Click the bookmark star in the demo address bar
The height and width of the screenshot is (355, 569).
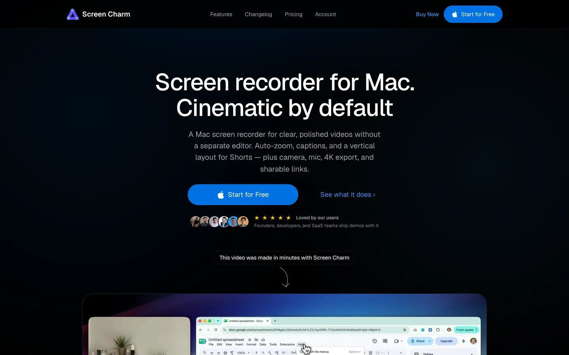(405, 330)
